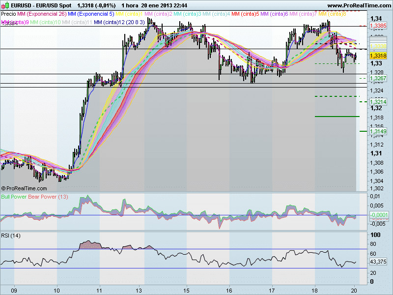Toggle visibility of MM (cinta)1

tap(129, 14)
